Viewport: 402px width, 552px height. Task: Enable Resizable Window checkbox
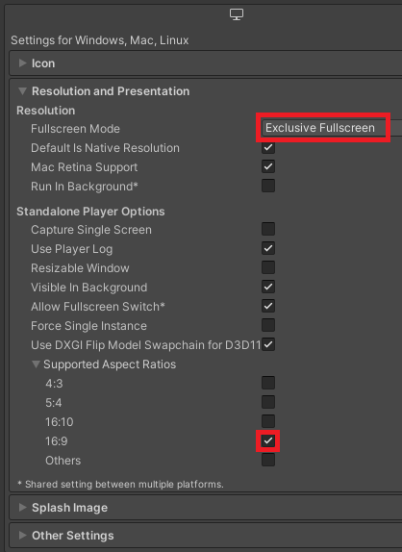coord(268,267)
